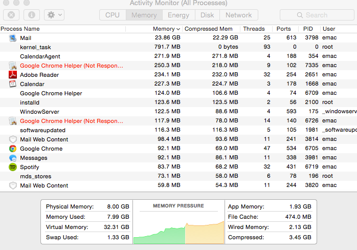Toggle Memory column sort order arrow

pos(178,29)
